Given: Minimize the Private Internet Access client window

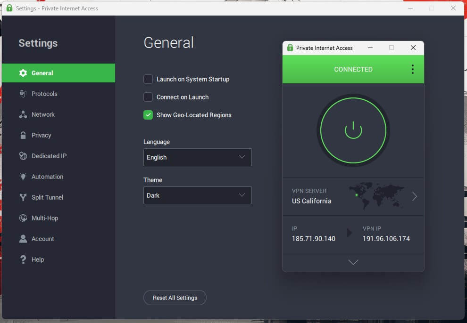Looking at the screenshot, I should pos(370,48).
